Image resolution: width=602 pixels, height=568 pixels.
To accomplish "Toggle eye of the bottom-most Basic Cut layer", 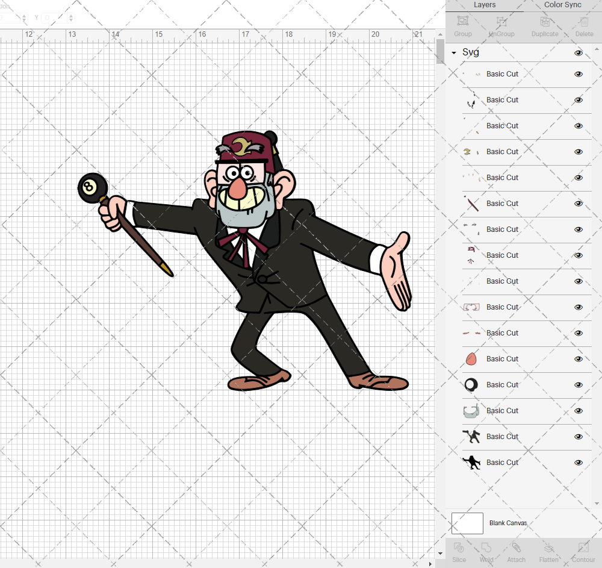I will [578, 463].
